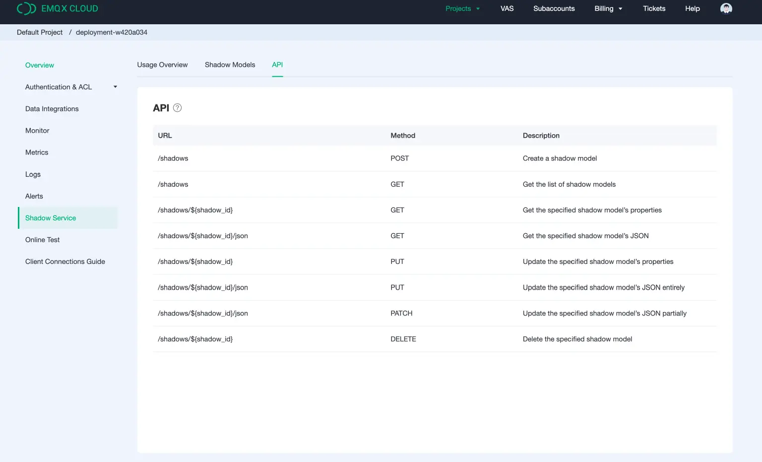The image size is (762, 462).
Task: Click the VAS menu item
Action: [x=507, y=8]
